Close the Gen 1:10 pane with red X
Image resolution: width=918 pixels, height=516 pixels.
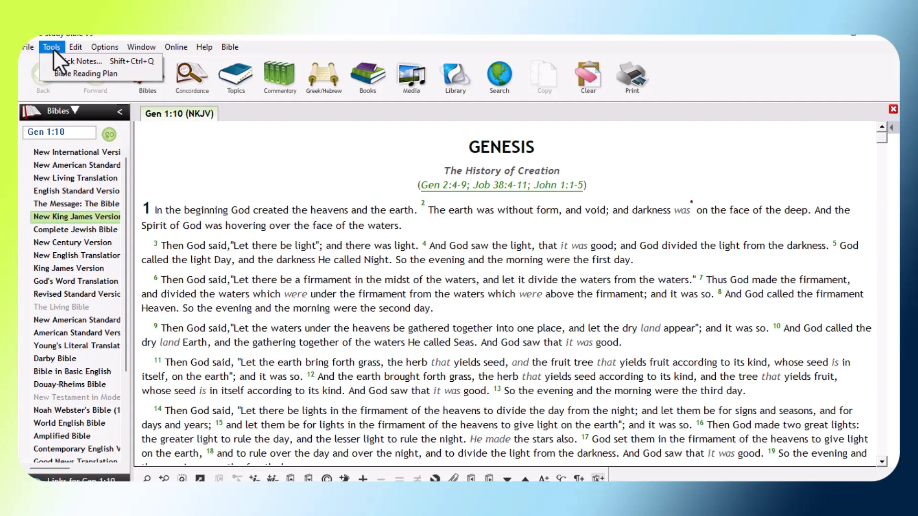[893, 109]
